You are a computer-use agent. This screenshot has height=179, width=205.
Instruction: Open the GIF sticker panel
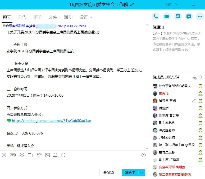13,155
